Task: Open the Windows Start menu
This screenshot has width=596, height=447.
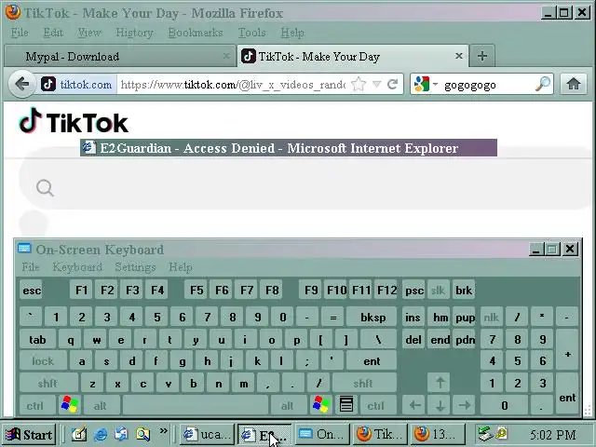Action: [x=29, y=434]
